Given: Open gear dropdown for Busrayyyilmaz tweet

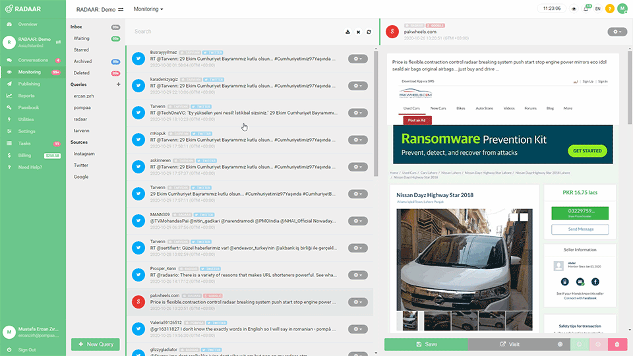Looking at the screenshot, I should 357,59.
